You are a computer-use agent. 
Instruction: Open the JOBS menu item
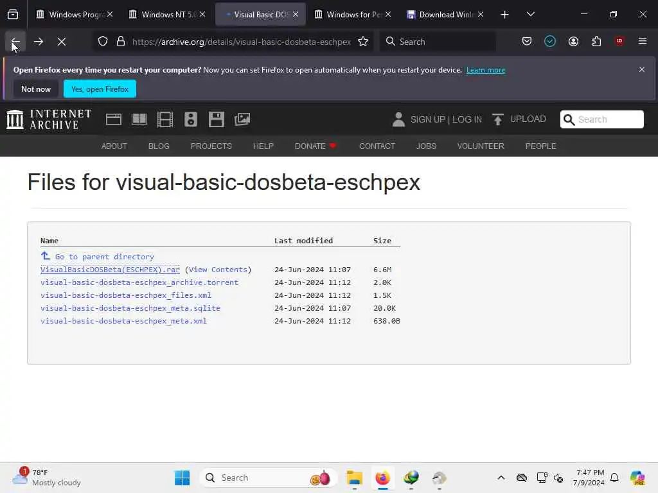click(426, 146)
